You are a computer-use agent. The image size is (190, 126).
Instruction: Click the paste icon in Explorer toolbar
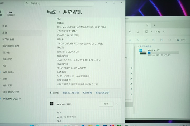[146, 40]
